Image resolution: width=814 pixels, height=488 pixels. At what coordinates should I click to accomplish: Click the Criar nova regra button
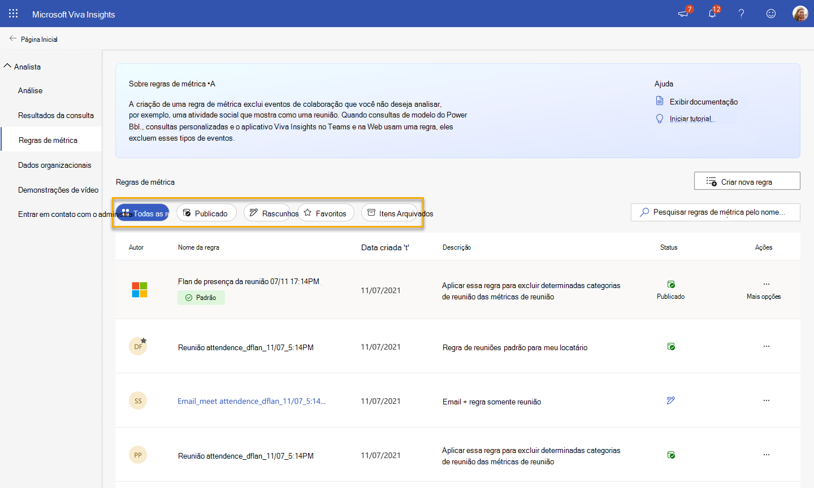(747, 181)
